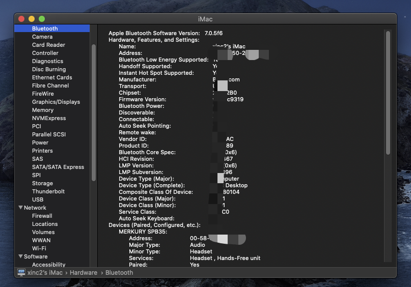
Task: Select SAS in the sidebar
Action: (x=38, y=159)
